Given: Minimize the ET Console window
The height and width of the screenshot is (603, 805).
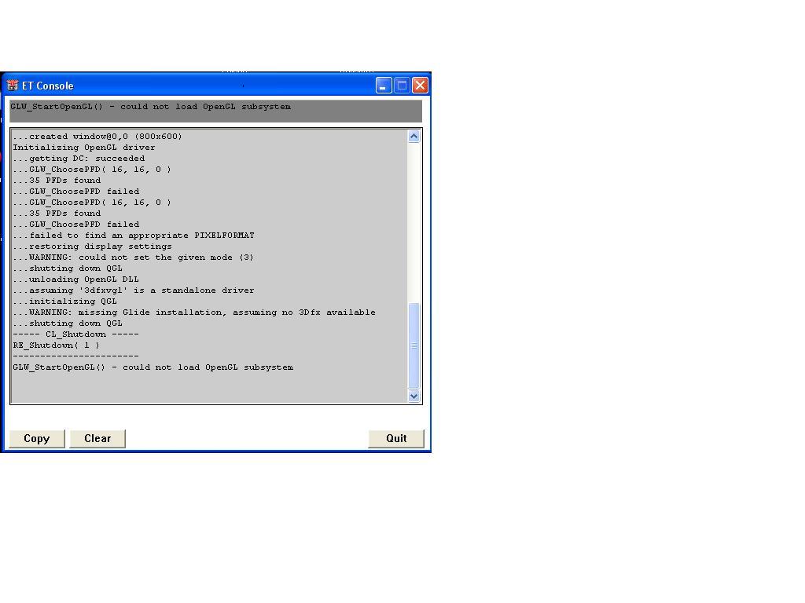Looking at the screenshot, I should click(x=384, y=85).
